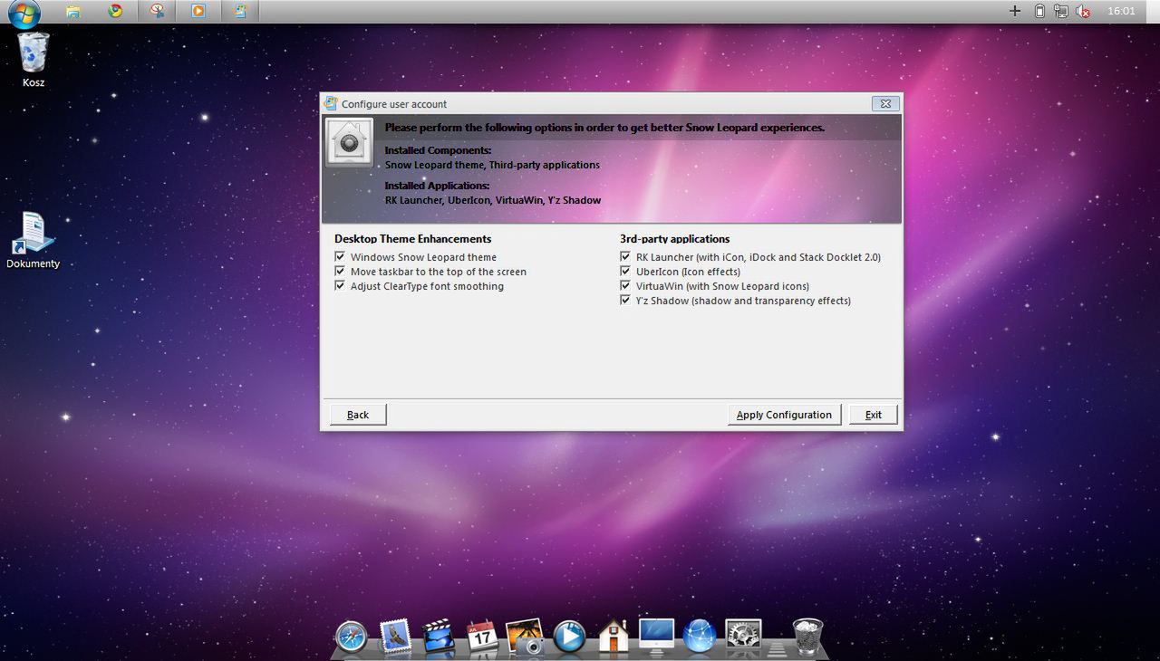Toggle UberIcon (Icon effects) checkbox

point(625,272)
